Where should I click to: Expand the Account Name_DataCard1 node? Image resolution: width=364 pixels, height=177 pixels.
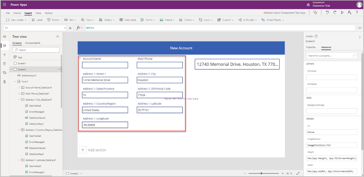(x=19, y=88)
